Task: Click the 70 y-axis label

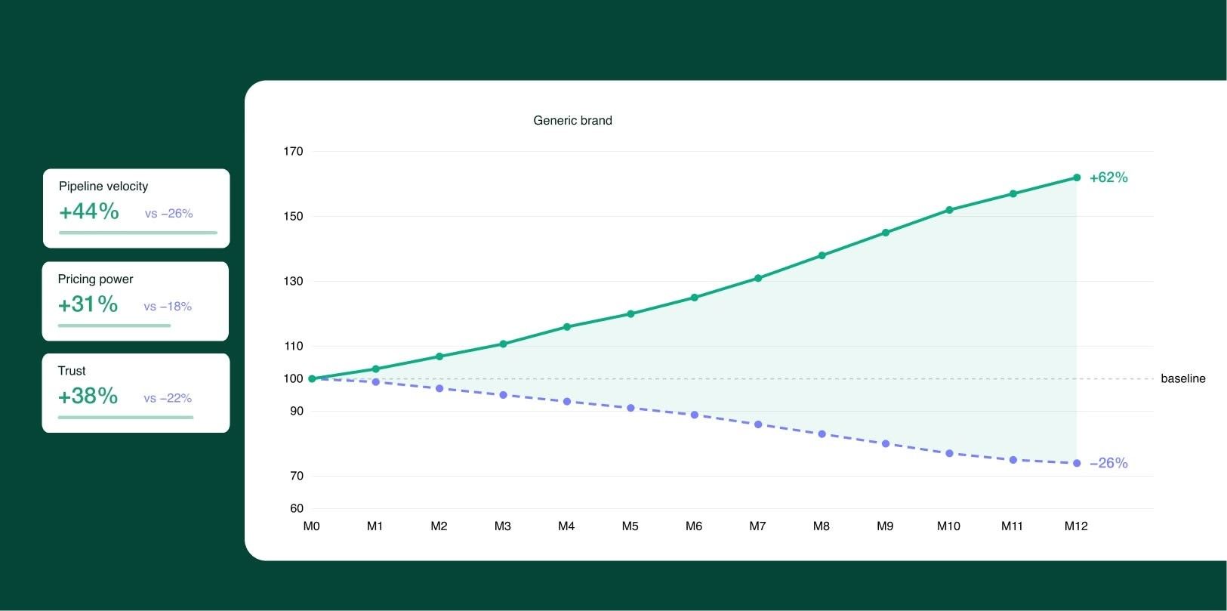Action: tap(297, 476)
